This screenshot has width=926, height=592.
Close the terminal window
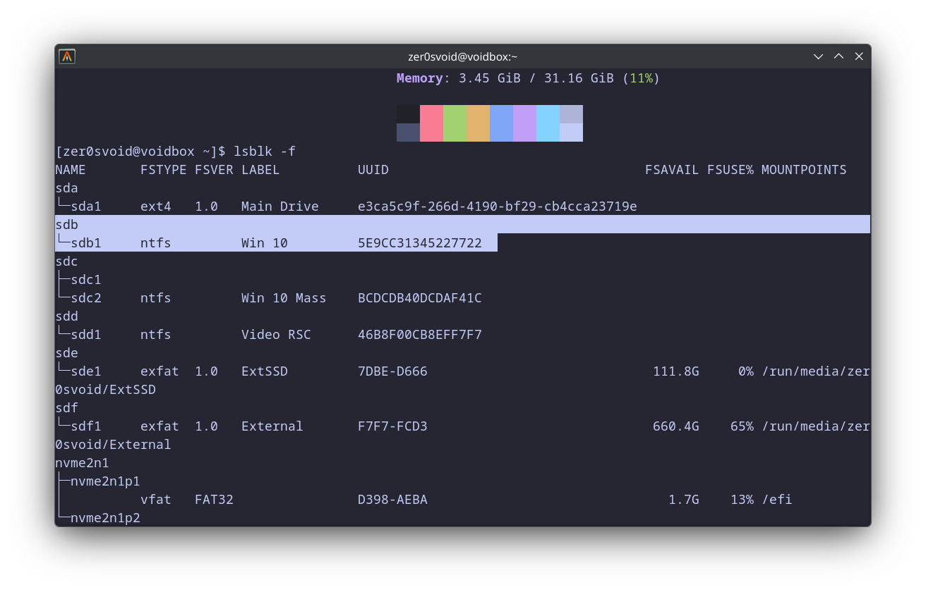(x=859, y=56)
